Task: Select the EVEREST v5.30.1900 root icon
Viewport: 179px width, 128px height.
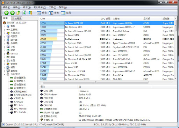Action: coord(4,23)
